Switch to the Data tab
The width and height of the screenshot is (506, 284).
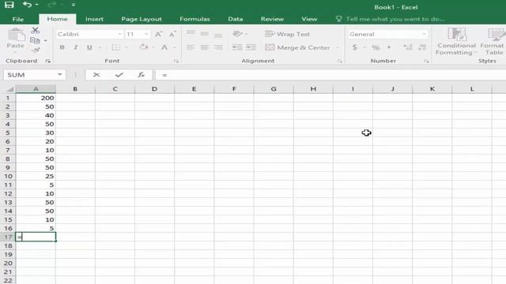(236, 19)
